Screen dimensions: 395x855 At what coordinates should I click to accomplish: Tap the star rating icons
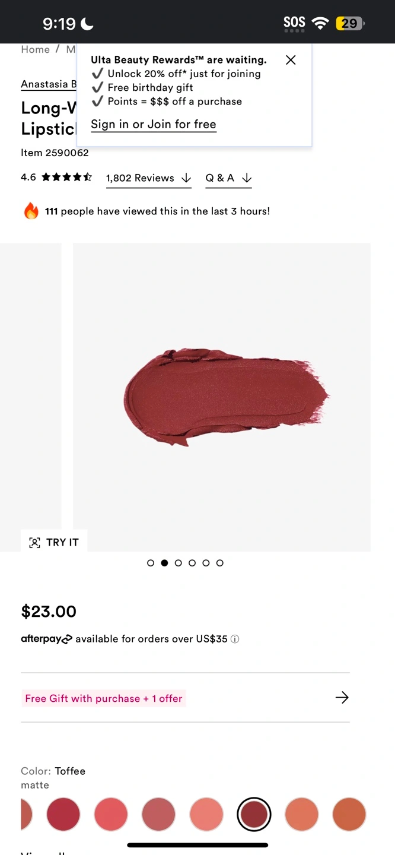pyautogui.click(x=66, y=177)
